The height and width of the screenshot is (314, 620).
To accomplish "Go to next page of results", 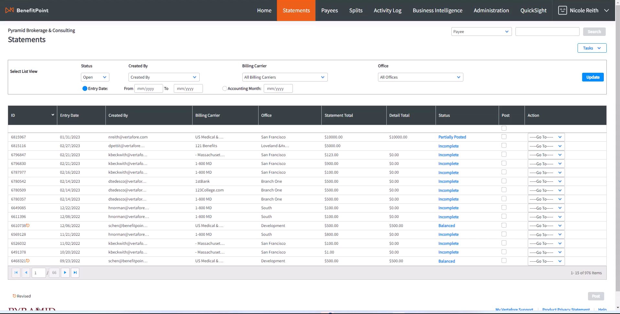I will [x=65, y=273].
